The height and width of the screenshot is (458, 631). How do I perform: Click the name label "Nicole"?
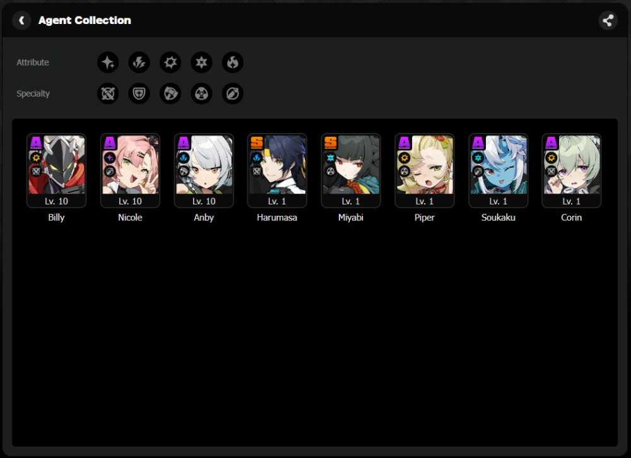[x=130, y=217]
